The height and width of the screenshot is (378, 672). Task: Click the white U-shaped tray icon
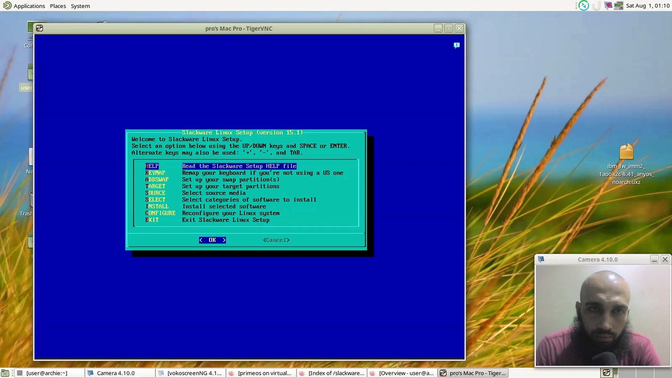[x=597, y=6]
